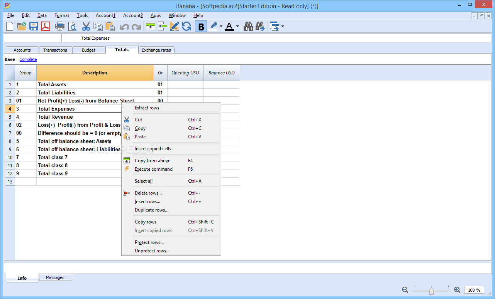Expand the dropdown arrow beside the windows icon
Viewport: 495px width, 299px height.
[283, 26]
